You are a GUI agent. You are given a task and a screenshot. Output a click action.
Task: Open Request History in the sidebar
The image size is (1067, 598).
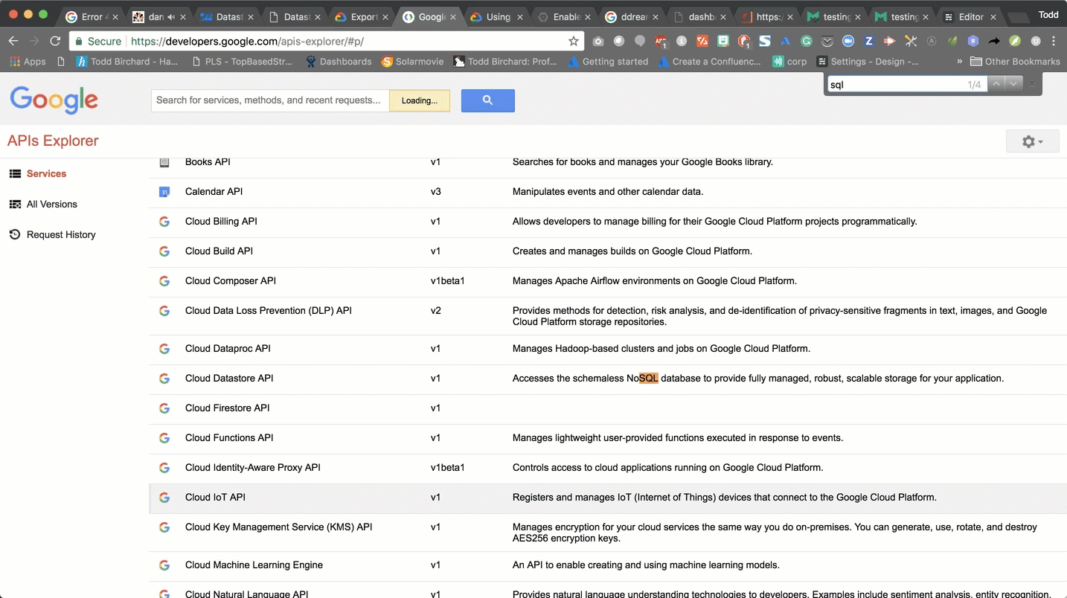[61, 234]
